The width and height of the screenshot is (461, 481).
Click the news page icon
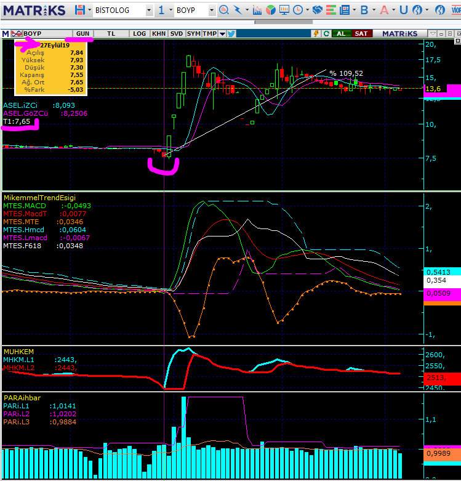pyautogui.click(x=345, y=10)
